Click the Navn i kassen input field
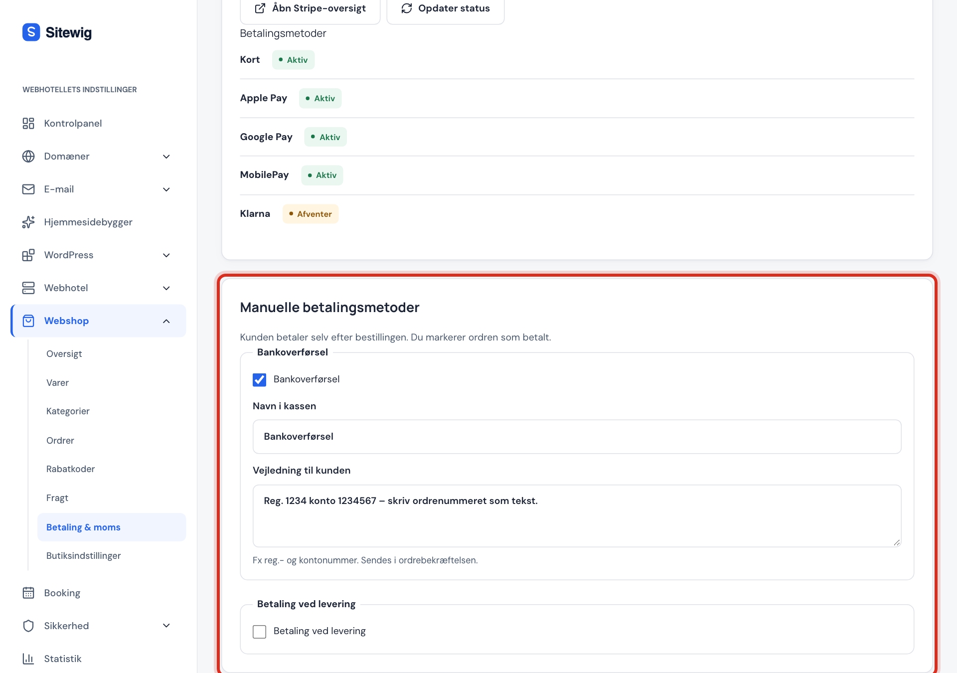The width and height of the screenshot is (957, 673). pos(577,437)
